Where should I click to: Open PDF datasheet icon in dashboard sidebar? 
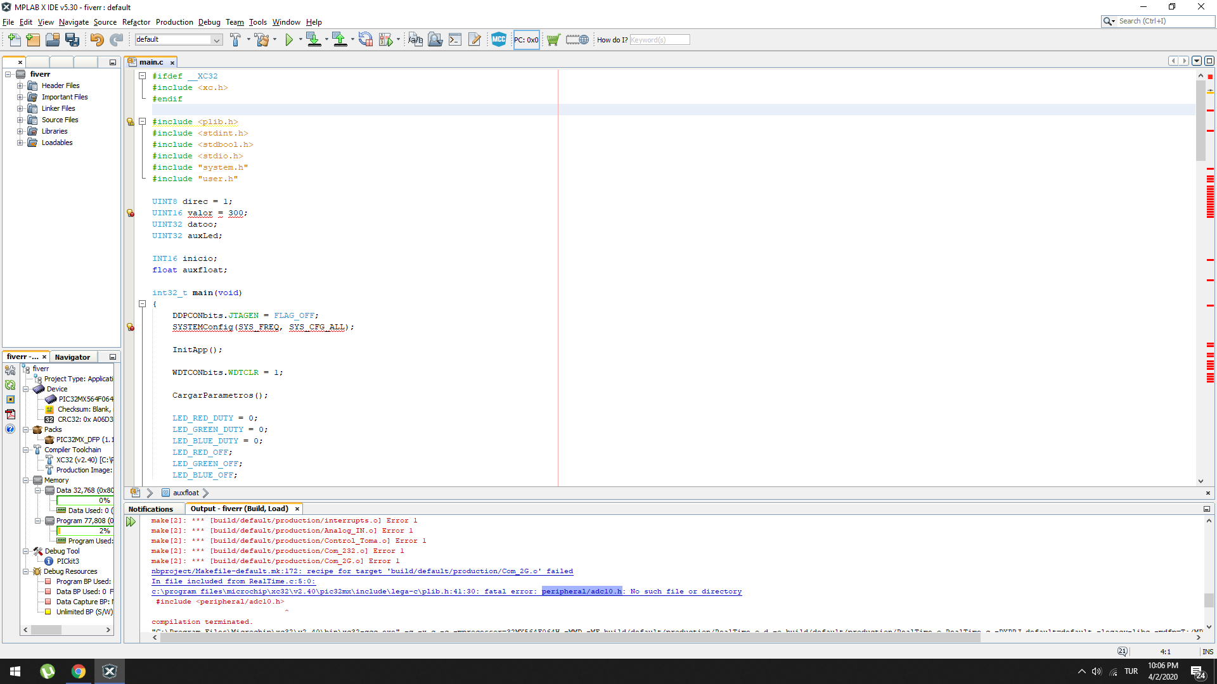[x=10, y=414]
